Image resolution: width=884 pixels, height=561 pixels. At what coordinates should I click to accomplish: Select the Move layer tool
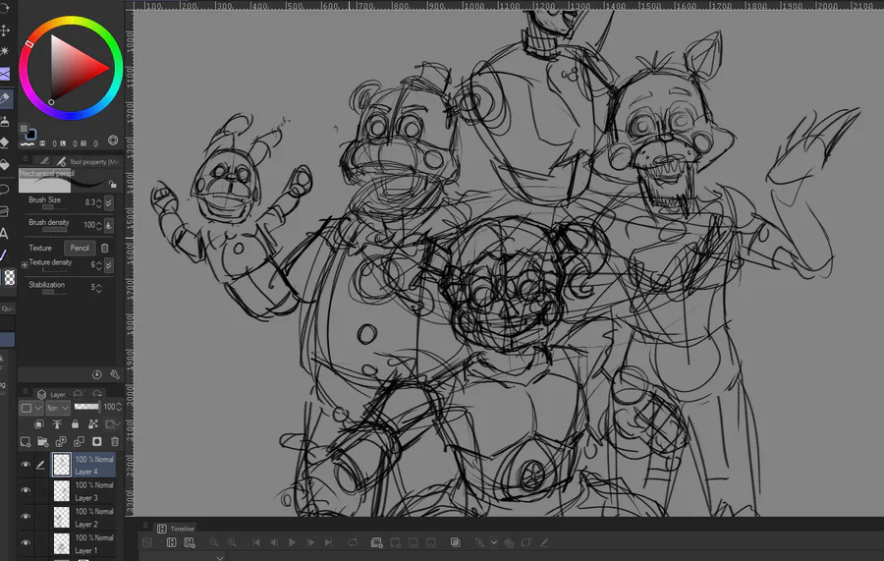click(5, 29)
